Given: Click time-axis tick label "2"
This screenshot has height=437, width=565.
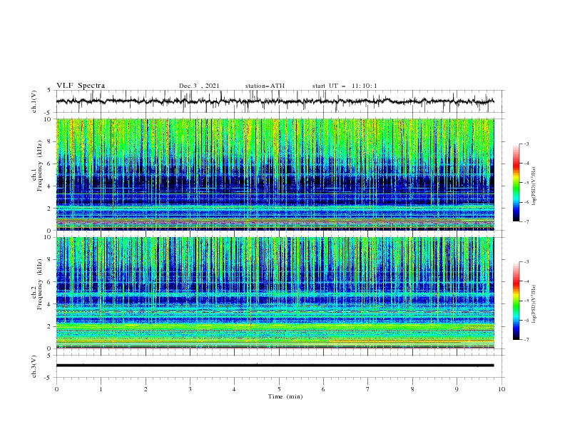Looking at the screenshot, I should pyautogui.click(x=146, y=389).
